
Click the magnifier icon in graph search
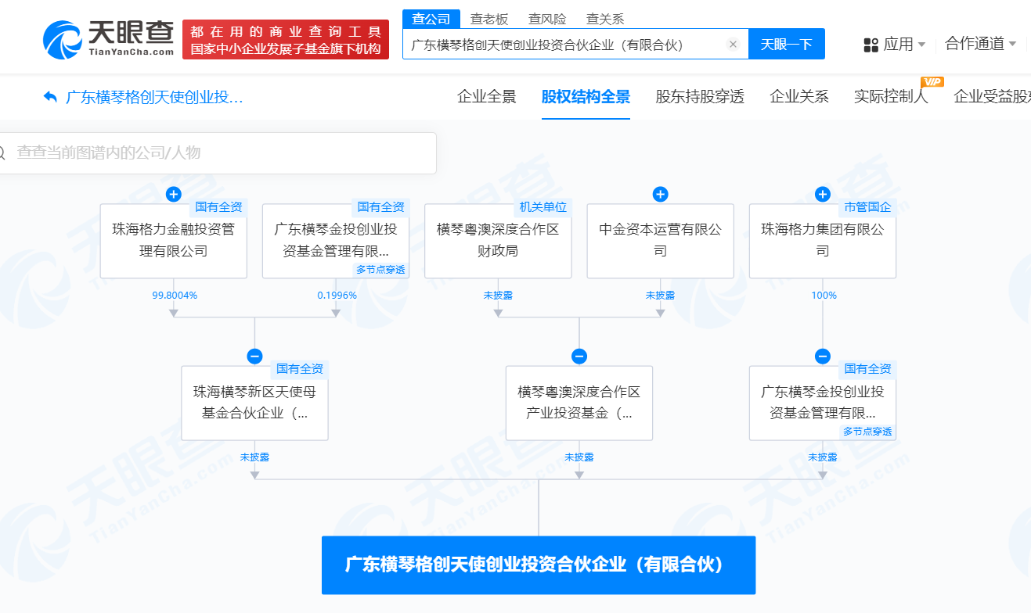(2, 152)
